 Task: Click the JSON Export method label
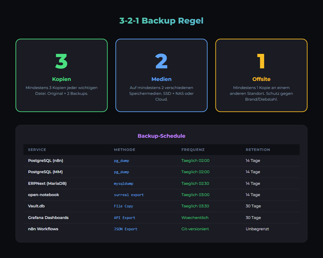coord(126,229)
